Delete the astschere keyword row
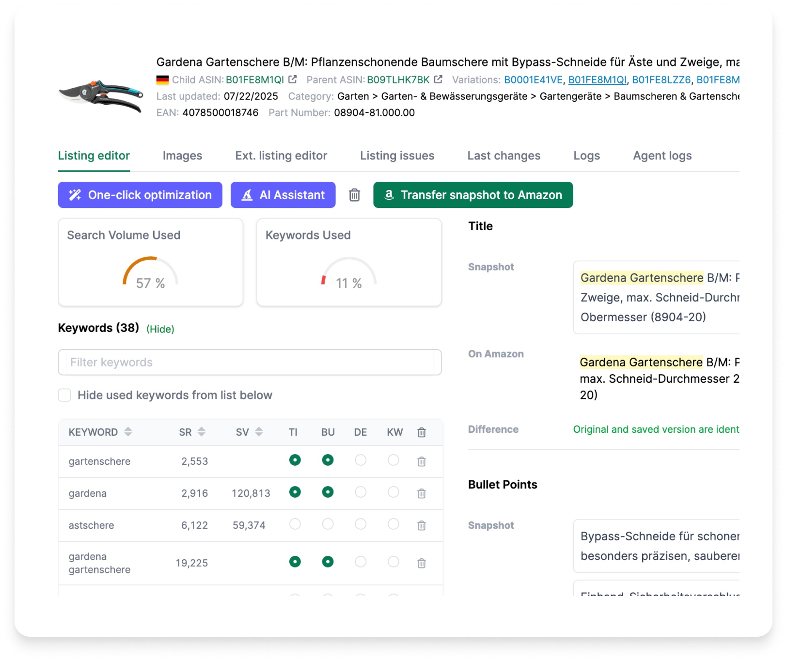The width and height of the screenshot is (787, 661). click(x=422, y=525)
